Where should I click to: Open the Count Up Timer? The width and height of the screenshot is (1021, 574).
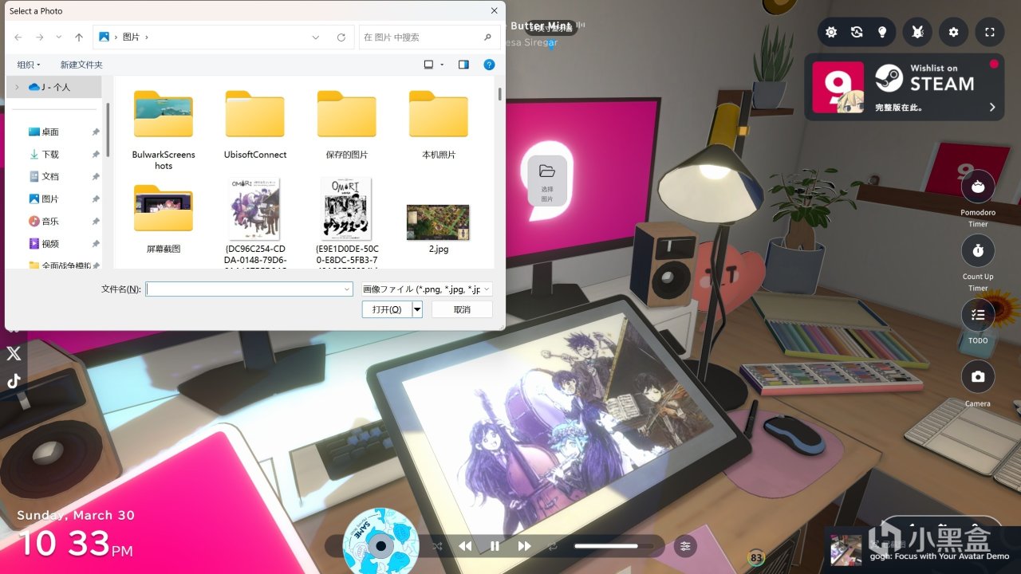click(x=978, y=251)
